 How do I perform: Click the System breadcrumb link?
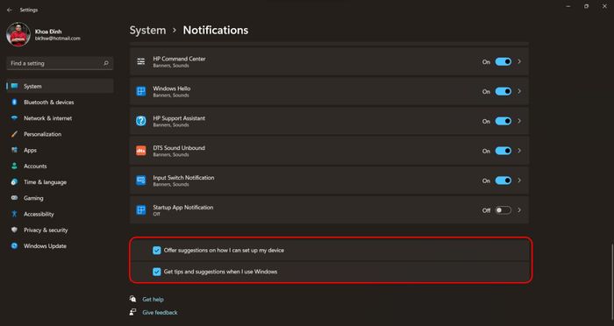[x=147, y=30]
